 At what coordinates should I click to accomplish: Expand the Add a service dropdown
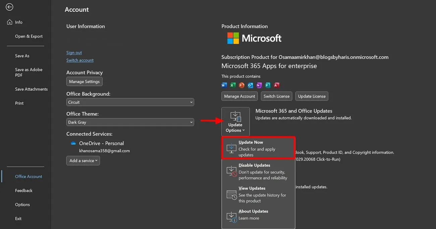tap(83, 161)
